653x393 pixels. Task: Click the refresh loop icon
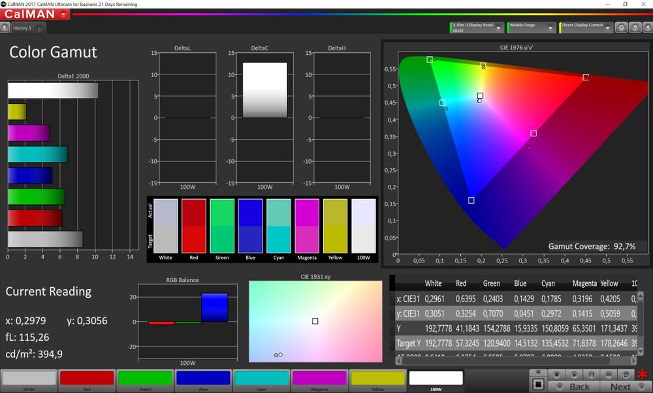(x=626, y=374)
